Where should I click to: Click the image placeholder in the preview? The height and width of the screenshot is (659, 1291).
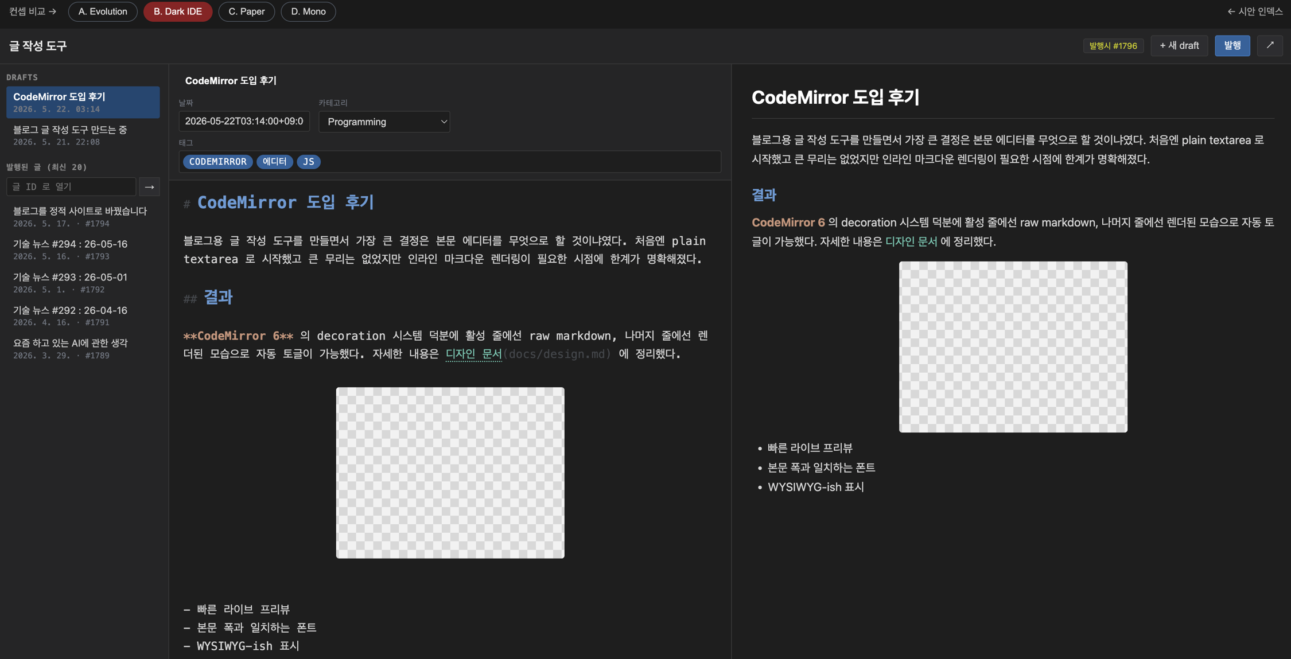click(x=1013, y=347)
